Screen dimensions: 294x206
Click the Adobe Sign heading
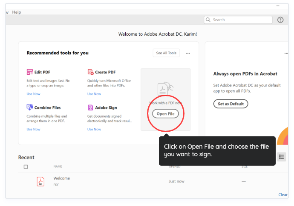[x=106, y=108]
